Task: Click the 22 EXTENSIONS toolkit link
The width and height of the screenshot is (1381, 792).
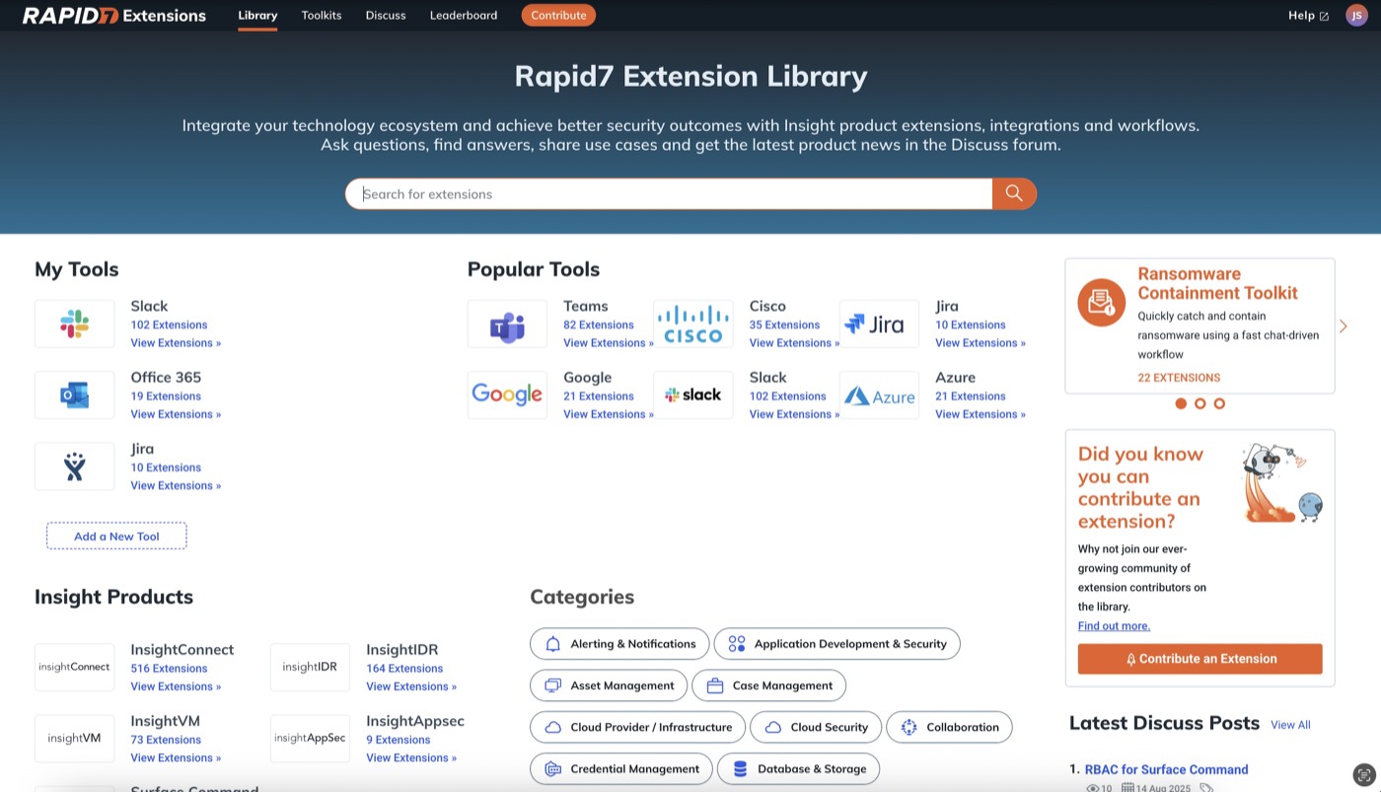Action: [x=1179, y=378]
